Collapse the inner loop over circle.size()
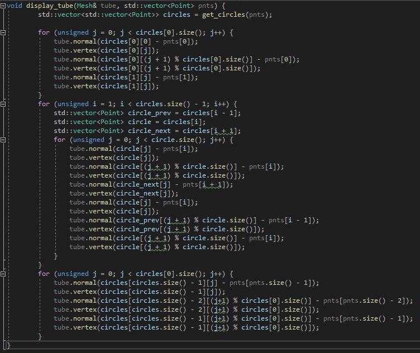The image size is (420, 353). [x=3, y=140]
